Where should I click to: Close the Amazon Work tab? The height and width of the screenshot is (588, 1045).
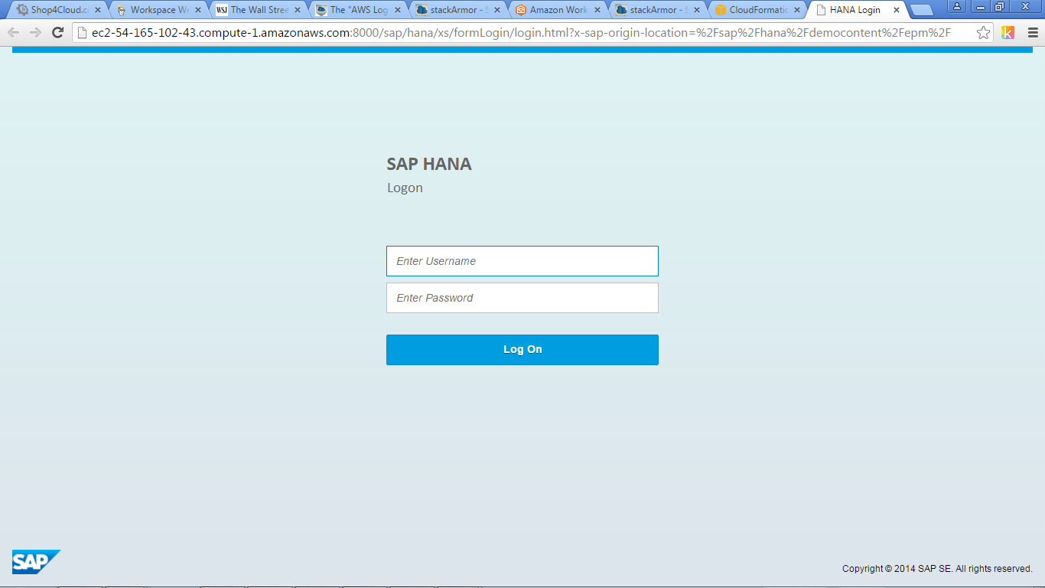(x=597, y=10)
